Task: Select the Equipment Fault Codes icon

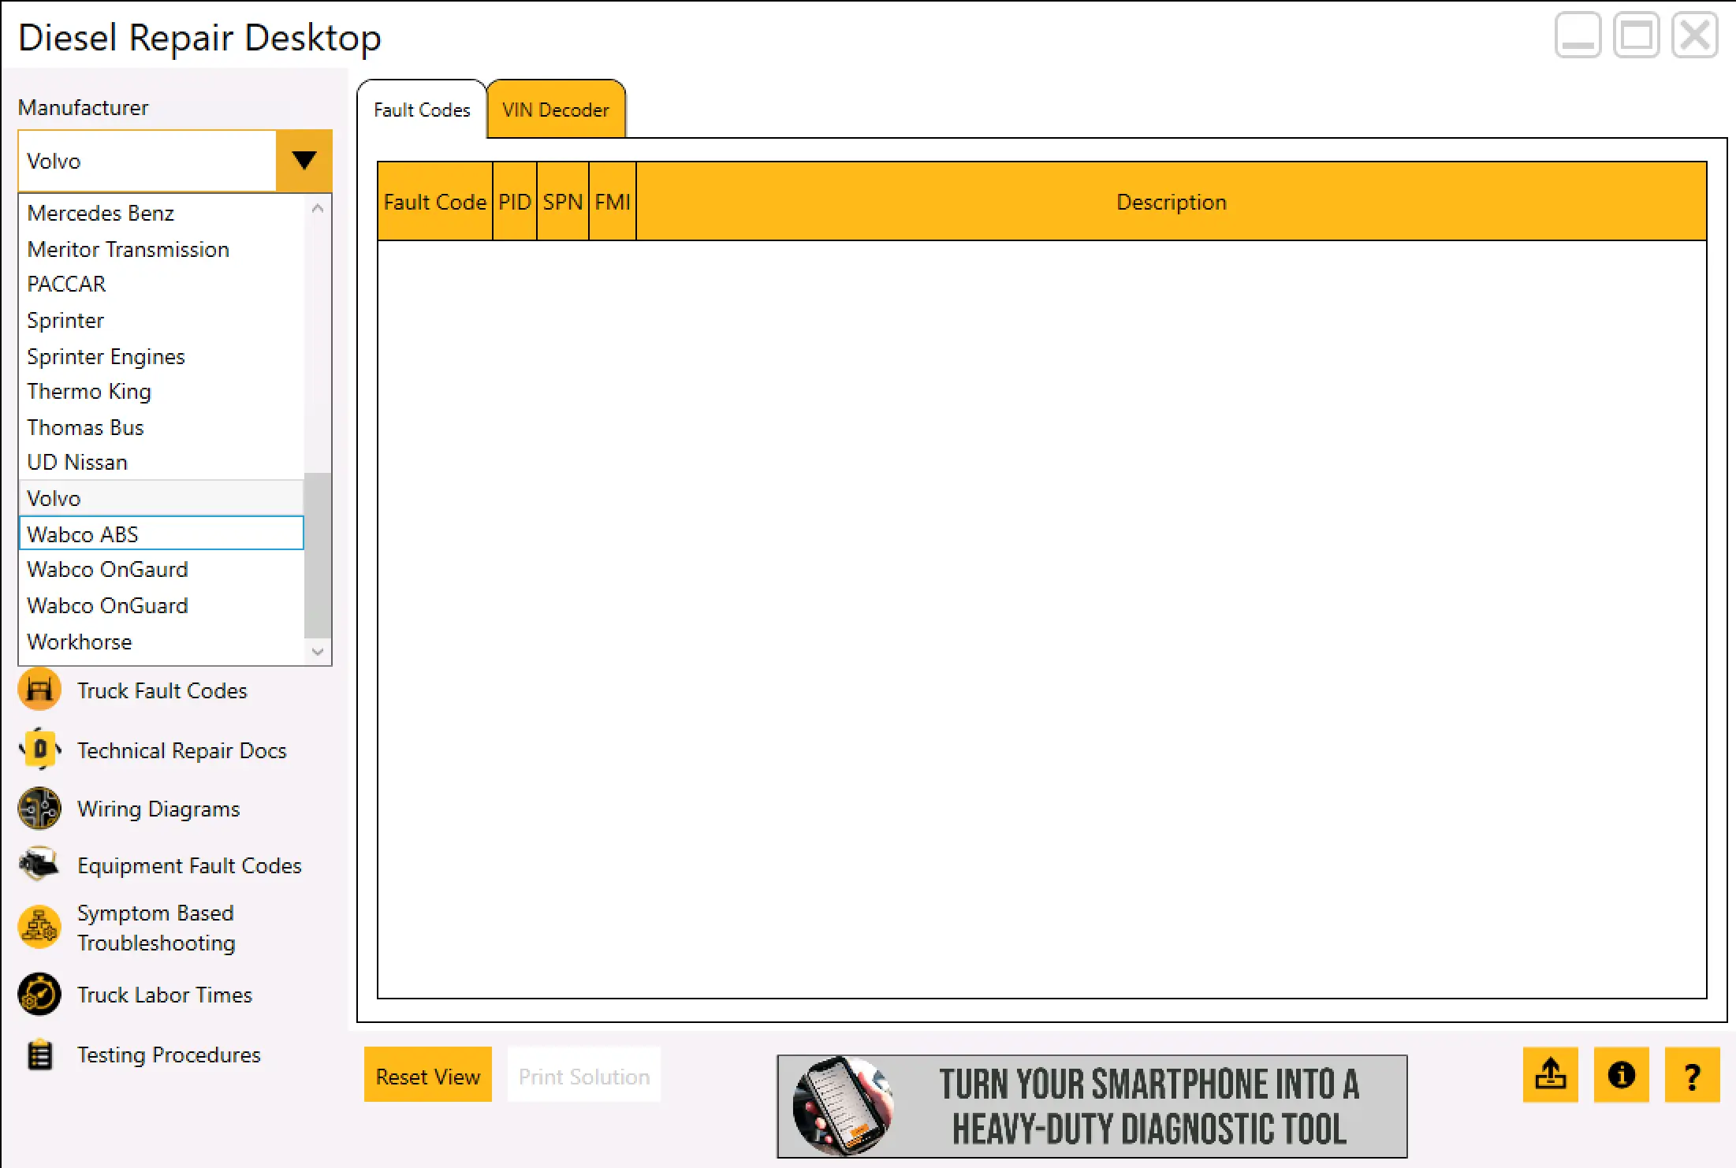Action: click(x=39, y=865)
